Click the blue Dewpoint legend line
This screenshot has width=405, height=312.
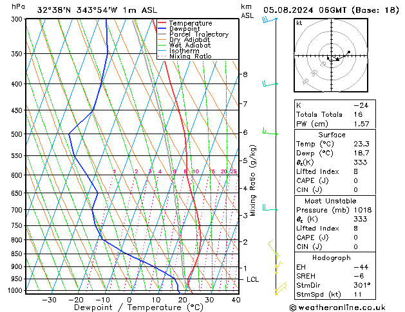[162, 29]
